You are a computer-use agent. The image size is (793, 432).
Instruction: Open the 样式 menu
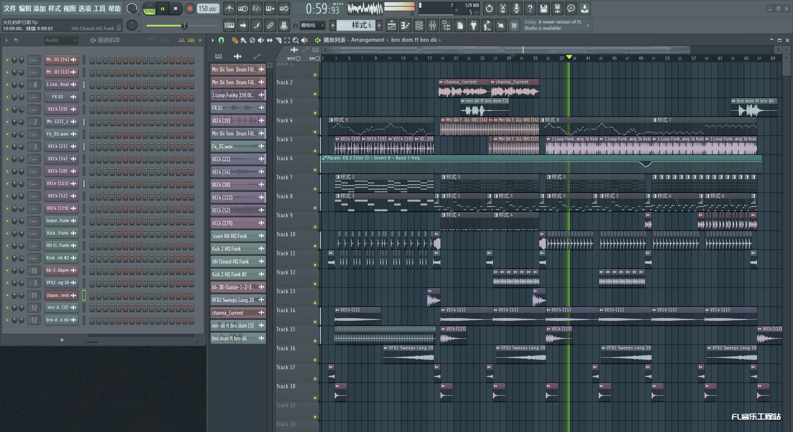pos(54,8)
